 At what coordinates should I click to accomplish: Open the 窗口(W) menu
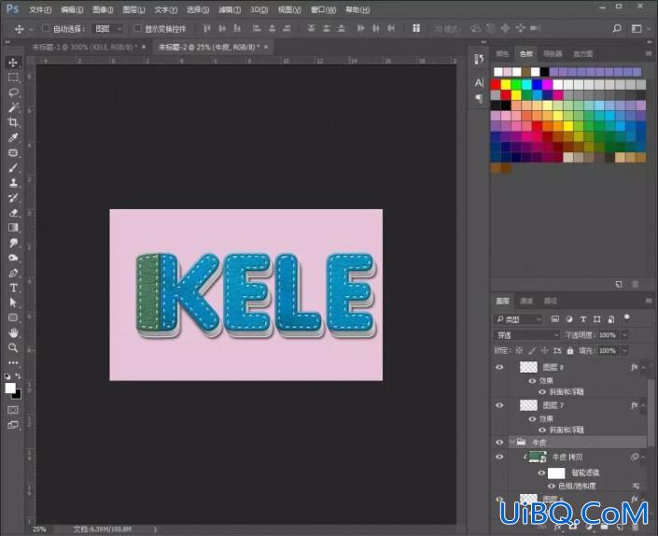[323, 9]
